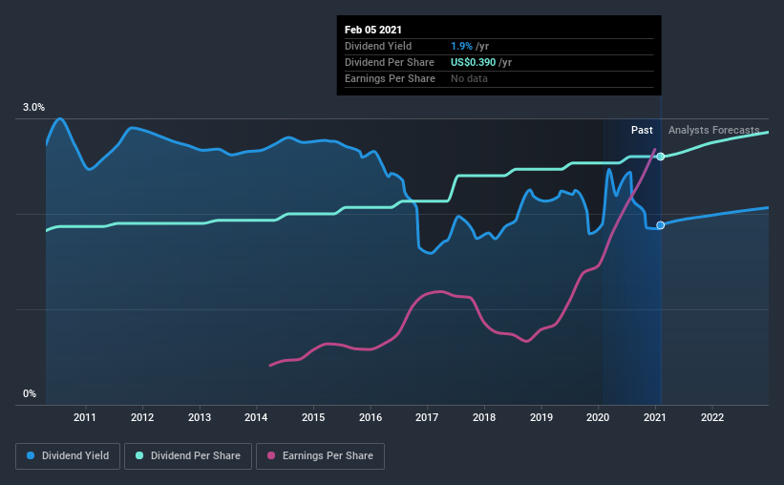Image resolution: width=784 pixels, height=485 pixels.
Task: Toggle the Dividend Per Share legend button
Action: pyautogui.click(x=188, y=456)
